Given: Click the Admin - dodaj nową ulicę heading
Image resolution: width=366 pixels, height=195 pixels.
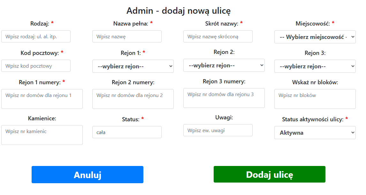Looking at the screenshot, I should 179,10.
